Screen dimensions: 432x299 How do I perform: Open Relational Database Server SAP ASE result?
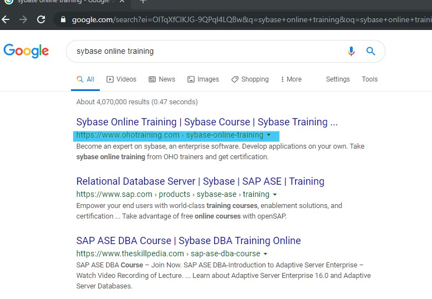tap(200, 181)
